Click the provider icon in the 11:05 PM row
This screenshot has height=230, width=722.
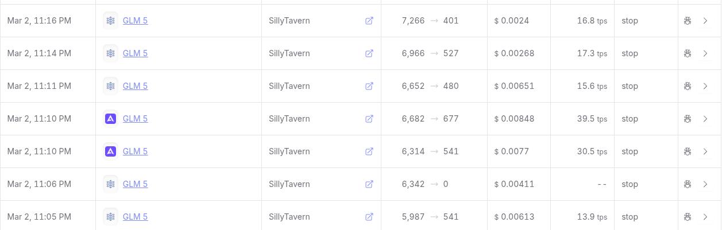coord(110,217)
